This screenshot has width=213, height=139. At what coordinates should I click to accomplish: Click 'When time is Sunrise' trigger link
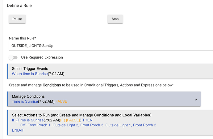30,74
